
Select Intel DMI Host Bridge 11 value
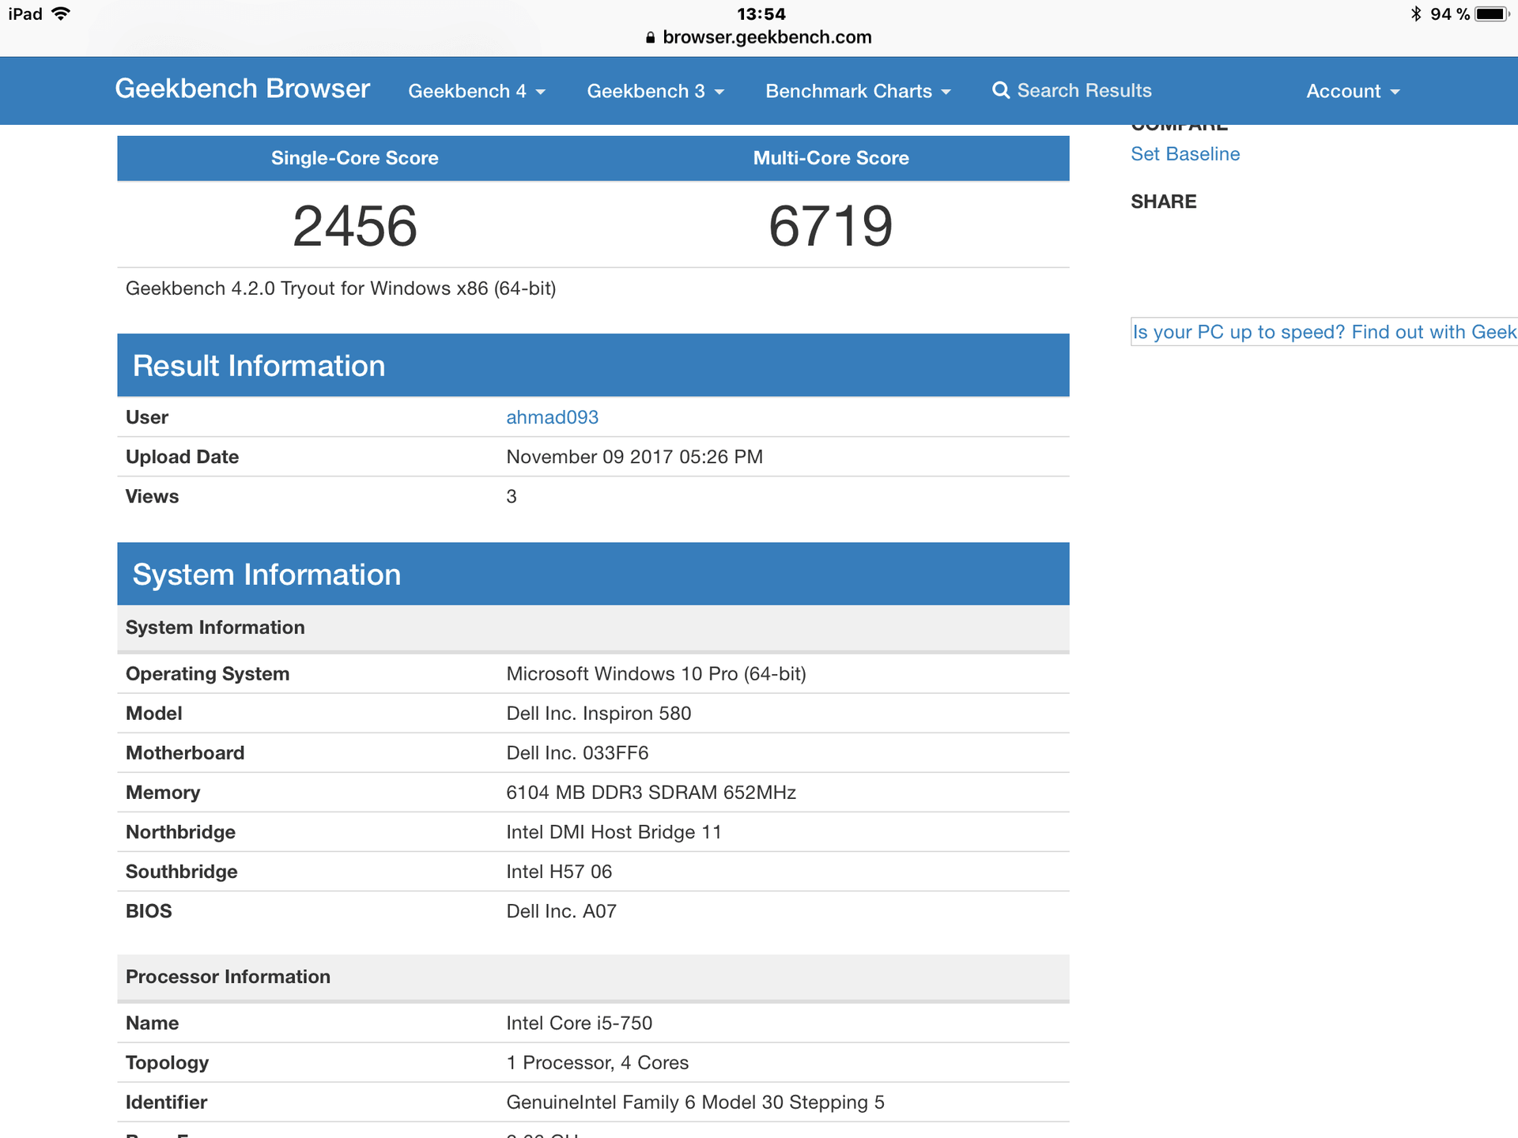[x=614, y=832]
